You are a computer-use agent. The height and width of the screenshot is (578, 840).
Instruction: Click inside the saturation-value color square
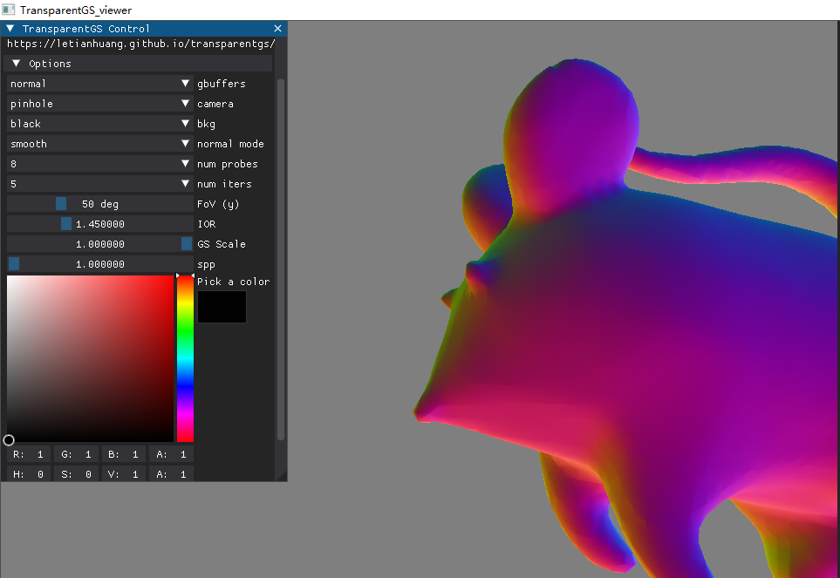tap(90, 358)
